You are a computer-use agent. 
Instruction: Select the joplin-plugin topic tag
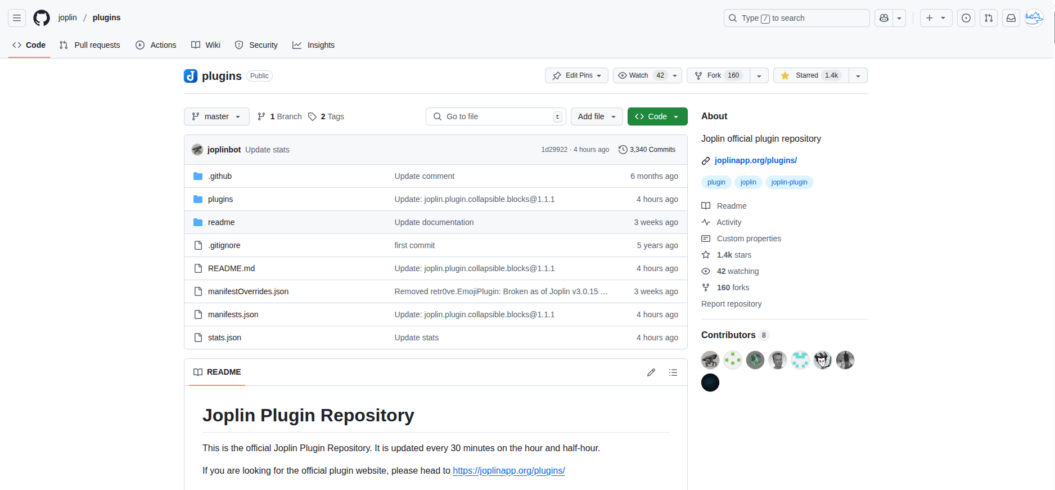(789, 182)
